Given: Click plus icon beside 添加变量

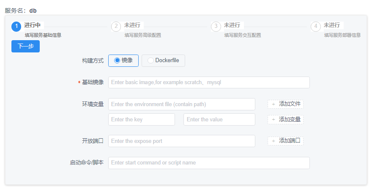Looking at the screenshot, I should coord(274,119).
